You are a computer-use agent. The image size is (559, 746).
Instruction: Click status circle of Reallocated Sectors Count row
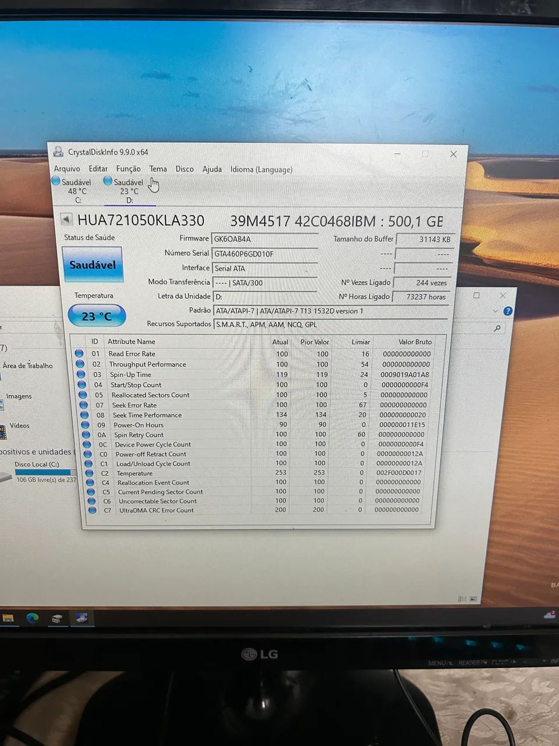[83, 395]
